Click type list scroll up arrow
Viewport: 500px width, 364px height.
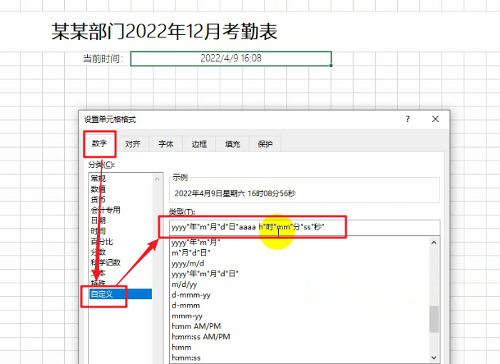coord(434,243)
